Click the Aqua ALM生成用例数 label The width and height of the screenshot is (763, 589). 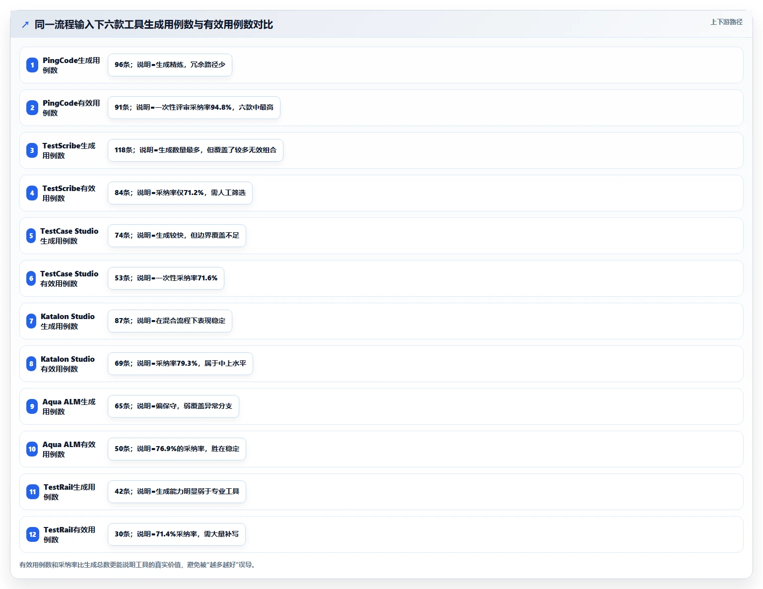coord(69,406)
